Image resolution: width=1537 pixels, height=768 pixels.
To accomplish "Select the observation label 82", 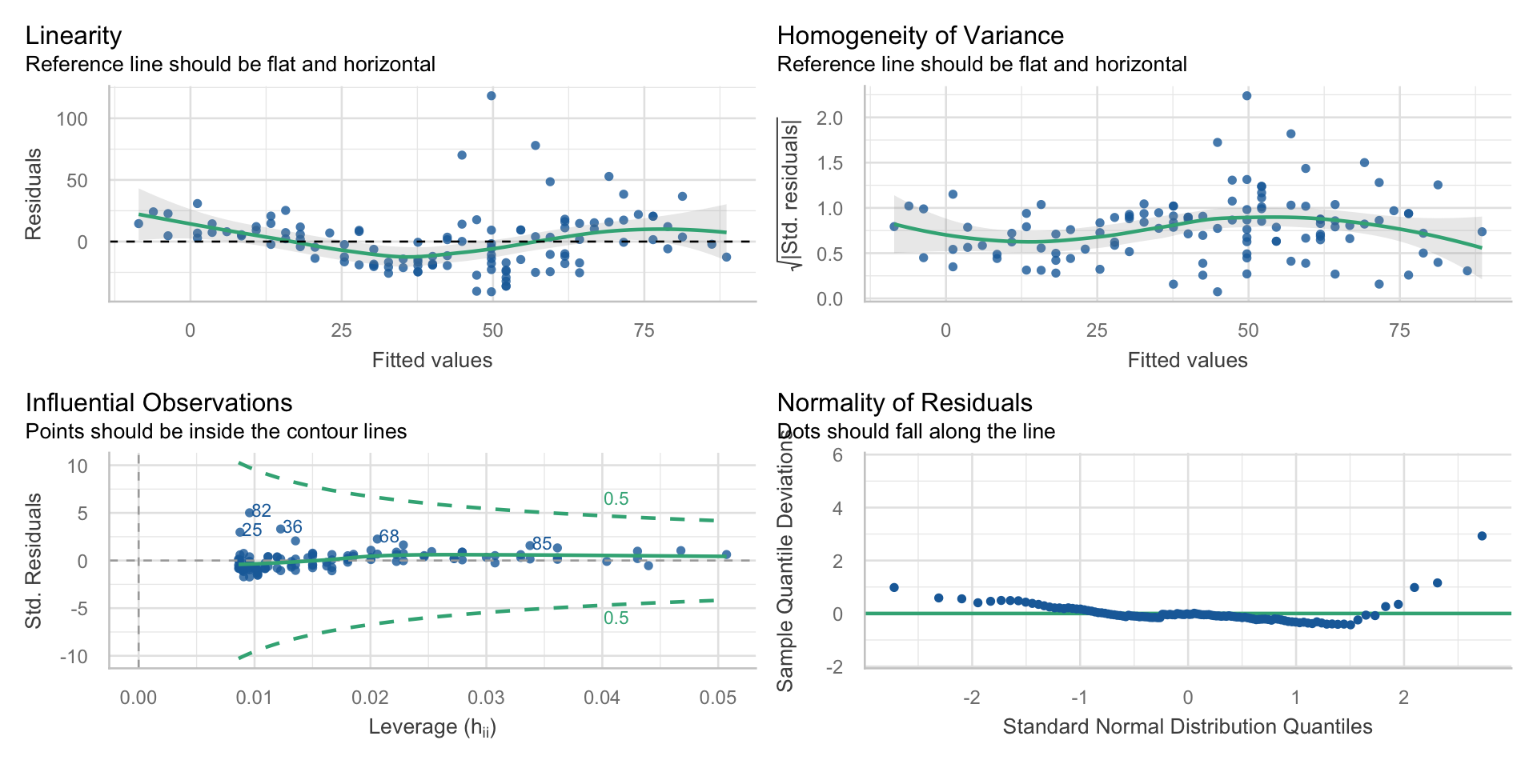I will [x=262, y=511].
